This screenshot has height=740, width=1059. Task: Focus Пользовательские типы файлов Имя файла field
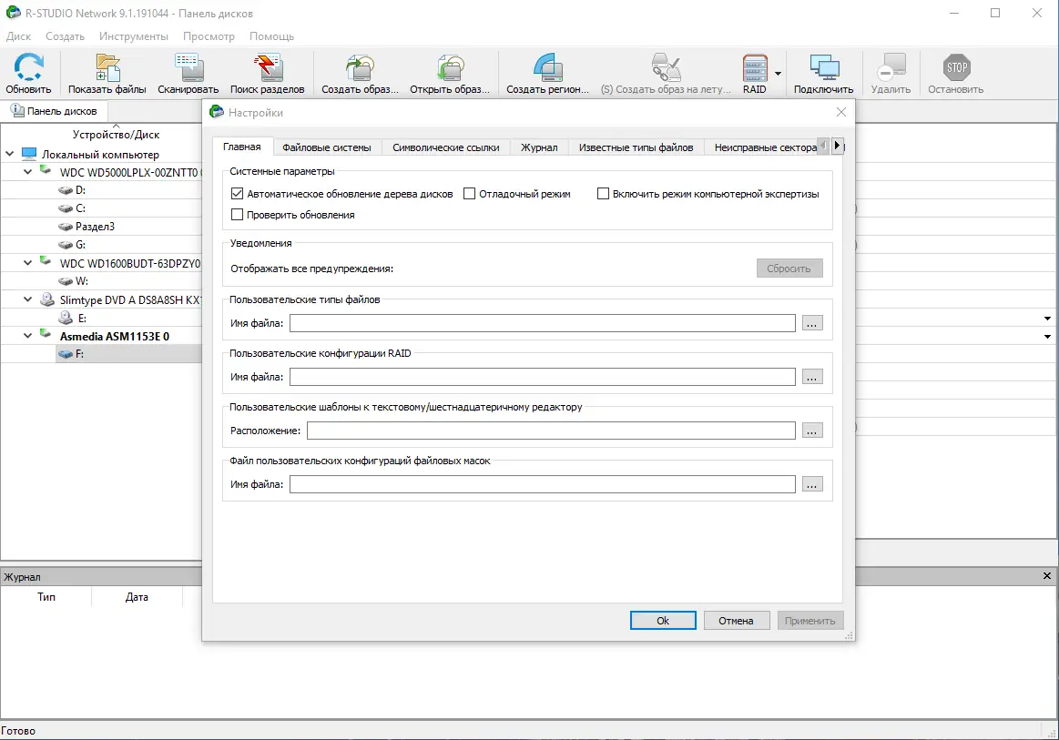coord(543,323)
